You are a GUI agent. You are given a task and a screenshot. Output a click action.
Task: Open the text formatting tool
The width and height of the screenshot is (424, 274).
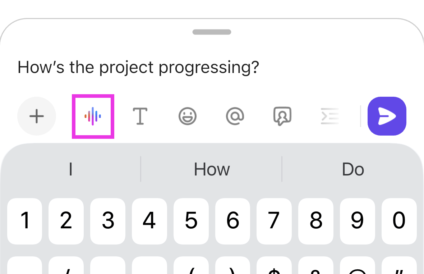pyautogui.click(x=140, y=116)
